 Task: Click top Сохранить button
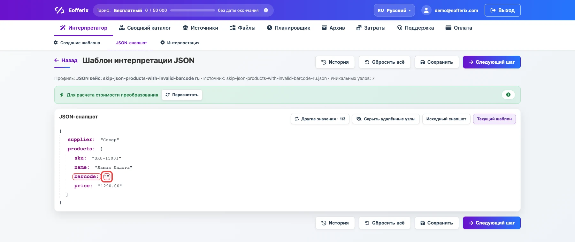tap(437, 62)
